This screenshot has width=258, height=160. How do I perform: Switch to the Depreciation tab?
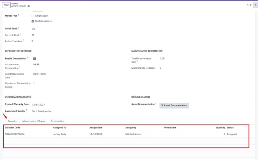58,121
